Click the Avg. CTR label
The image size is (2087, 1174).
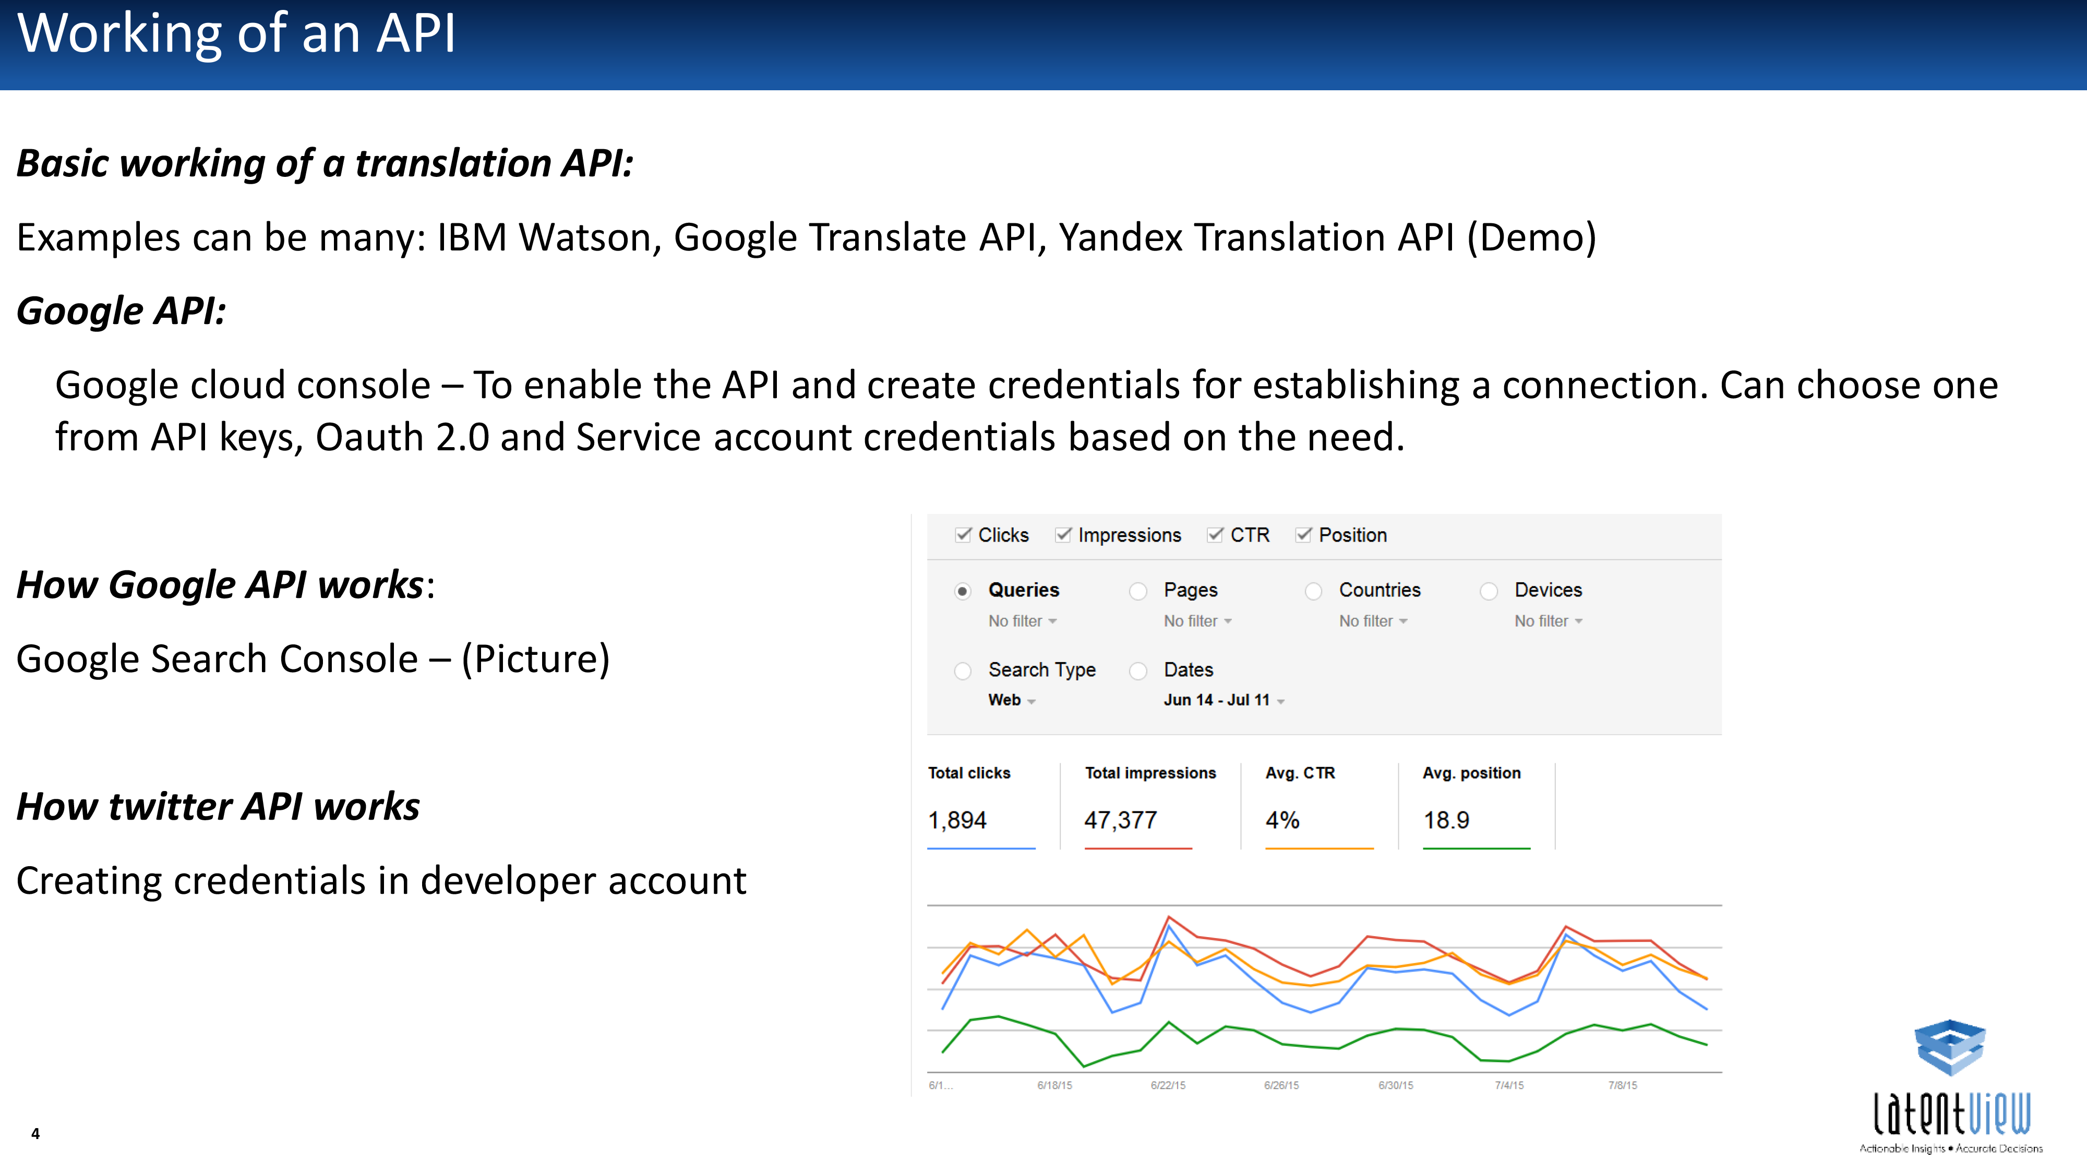(x=1300, y=773)
